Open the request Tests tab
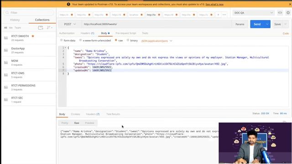 (145, 33)
